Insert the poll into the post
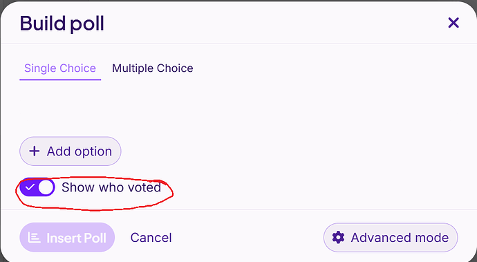 tap(67, 237)
